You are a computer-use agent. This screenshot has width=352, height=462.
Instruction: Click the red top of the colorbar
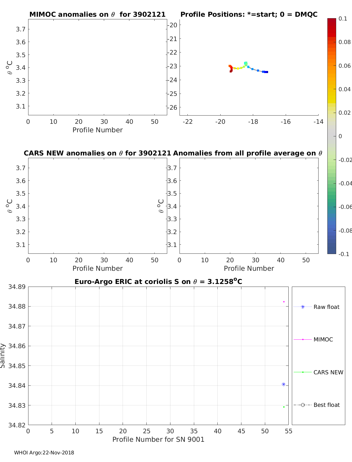(x=331, y=22)
